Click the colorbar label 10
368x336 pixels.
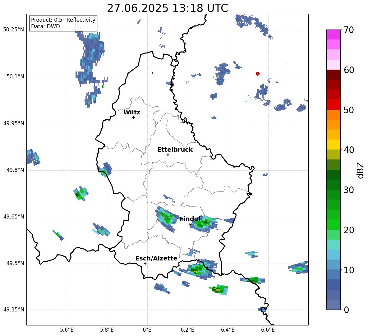point(349,270)
